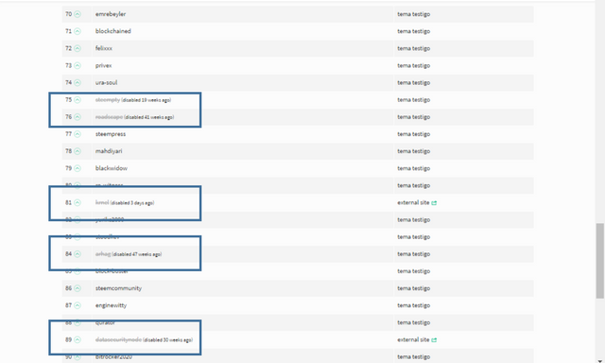The height and width of the screenshot is (363, 605).
Task: Open disabled witness arhag profile
Action: pyautogui.click(x=103, y=254)
